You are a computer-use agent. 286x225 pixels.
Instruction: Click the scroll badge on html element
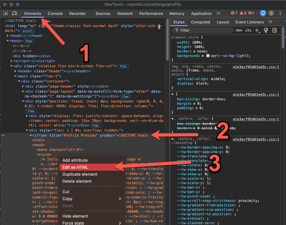(28, 31)
